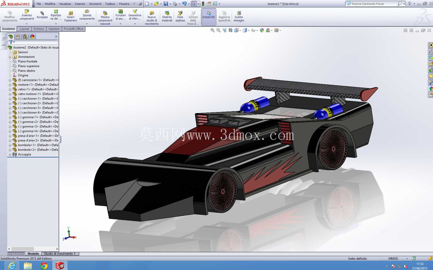Open File menu

(x=39, y=4)
